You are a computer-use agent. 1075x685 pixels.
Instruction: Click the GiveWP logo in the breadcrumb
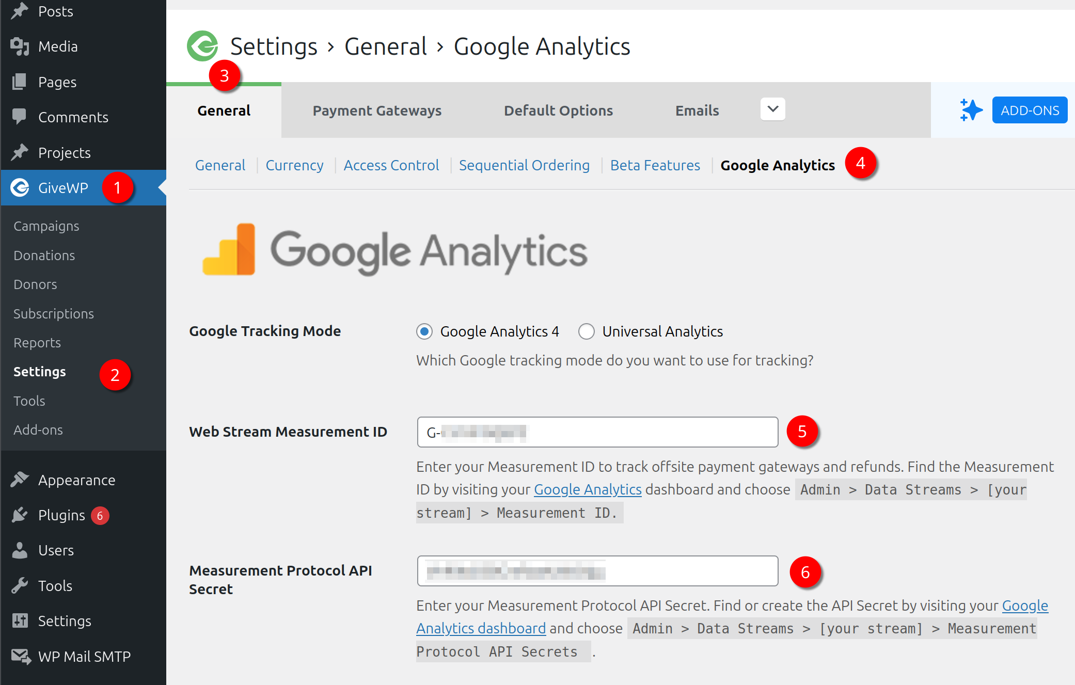point(202,46)
